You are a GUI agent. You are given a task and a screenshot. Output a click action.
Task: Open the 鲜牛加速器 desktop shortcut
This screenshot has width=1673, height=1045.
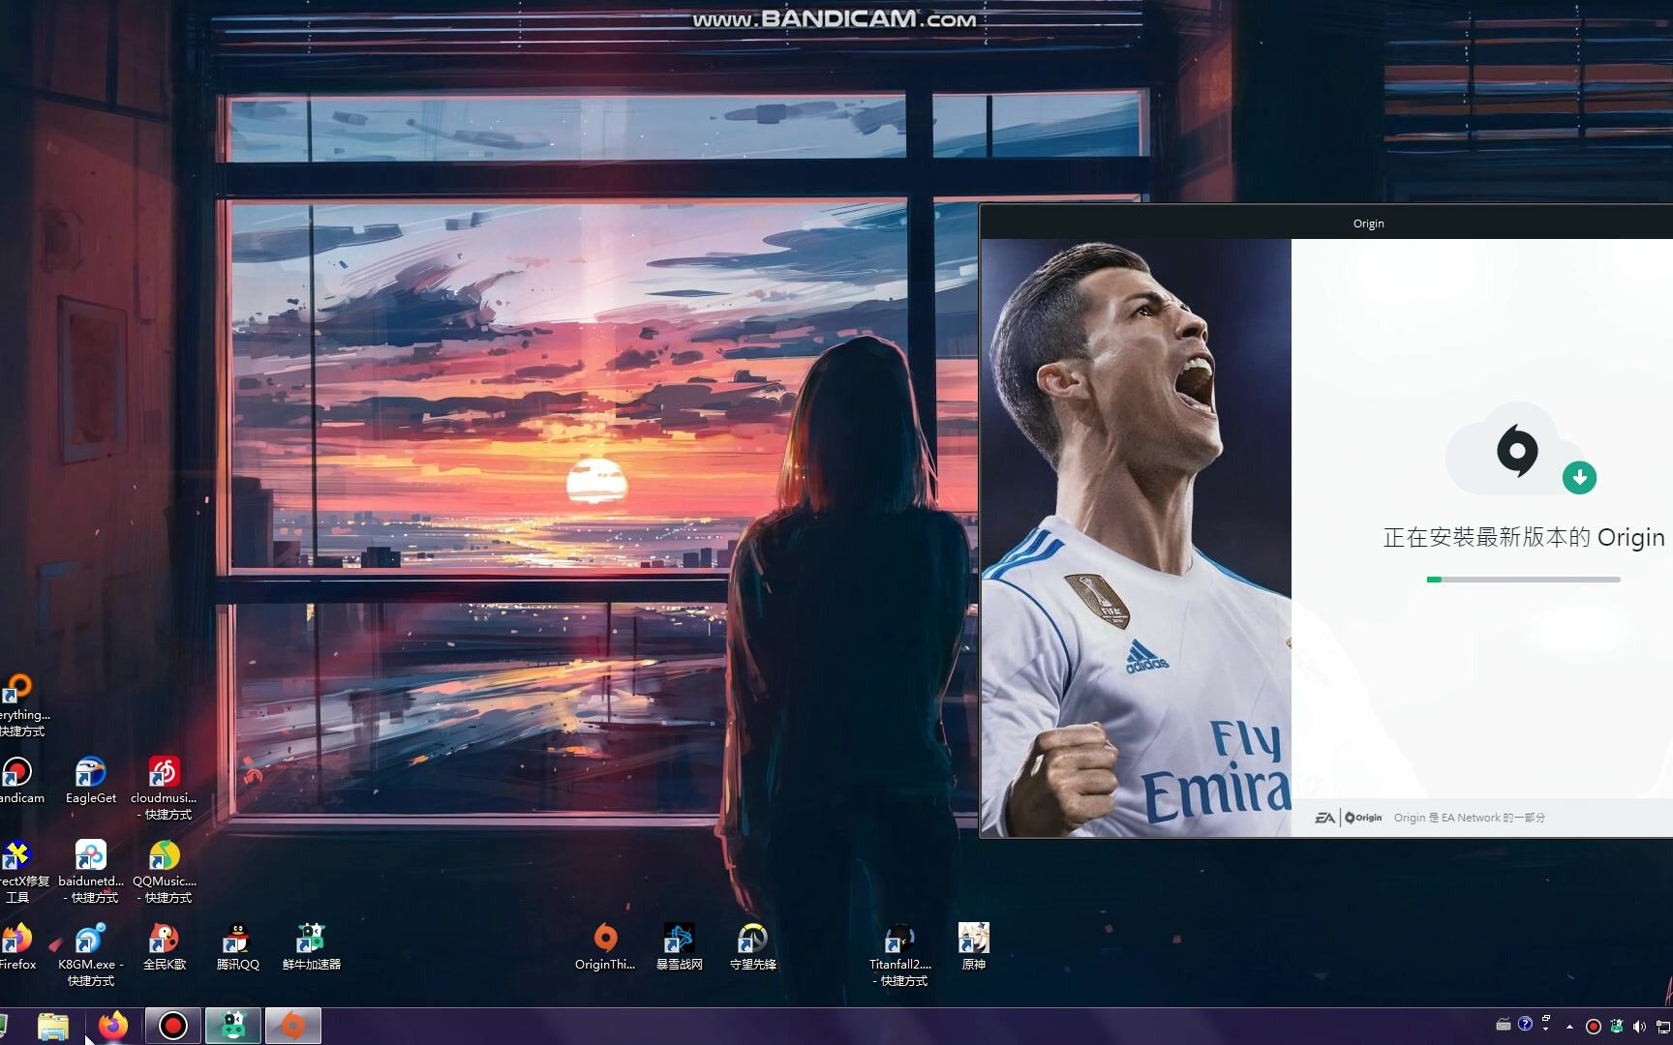(311, 946)
